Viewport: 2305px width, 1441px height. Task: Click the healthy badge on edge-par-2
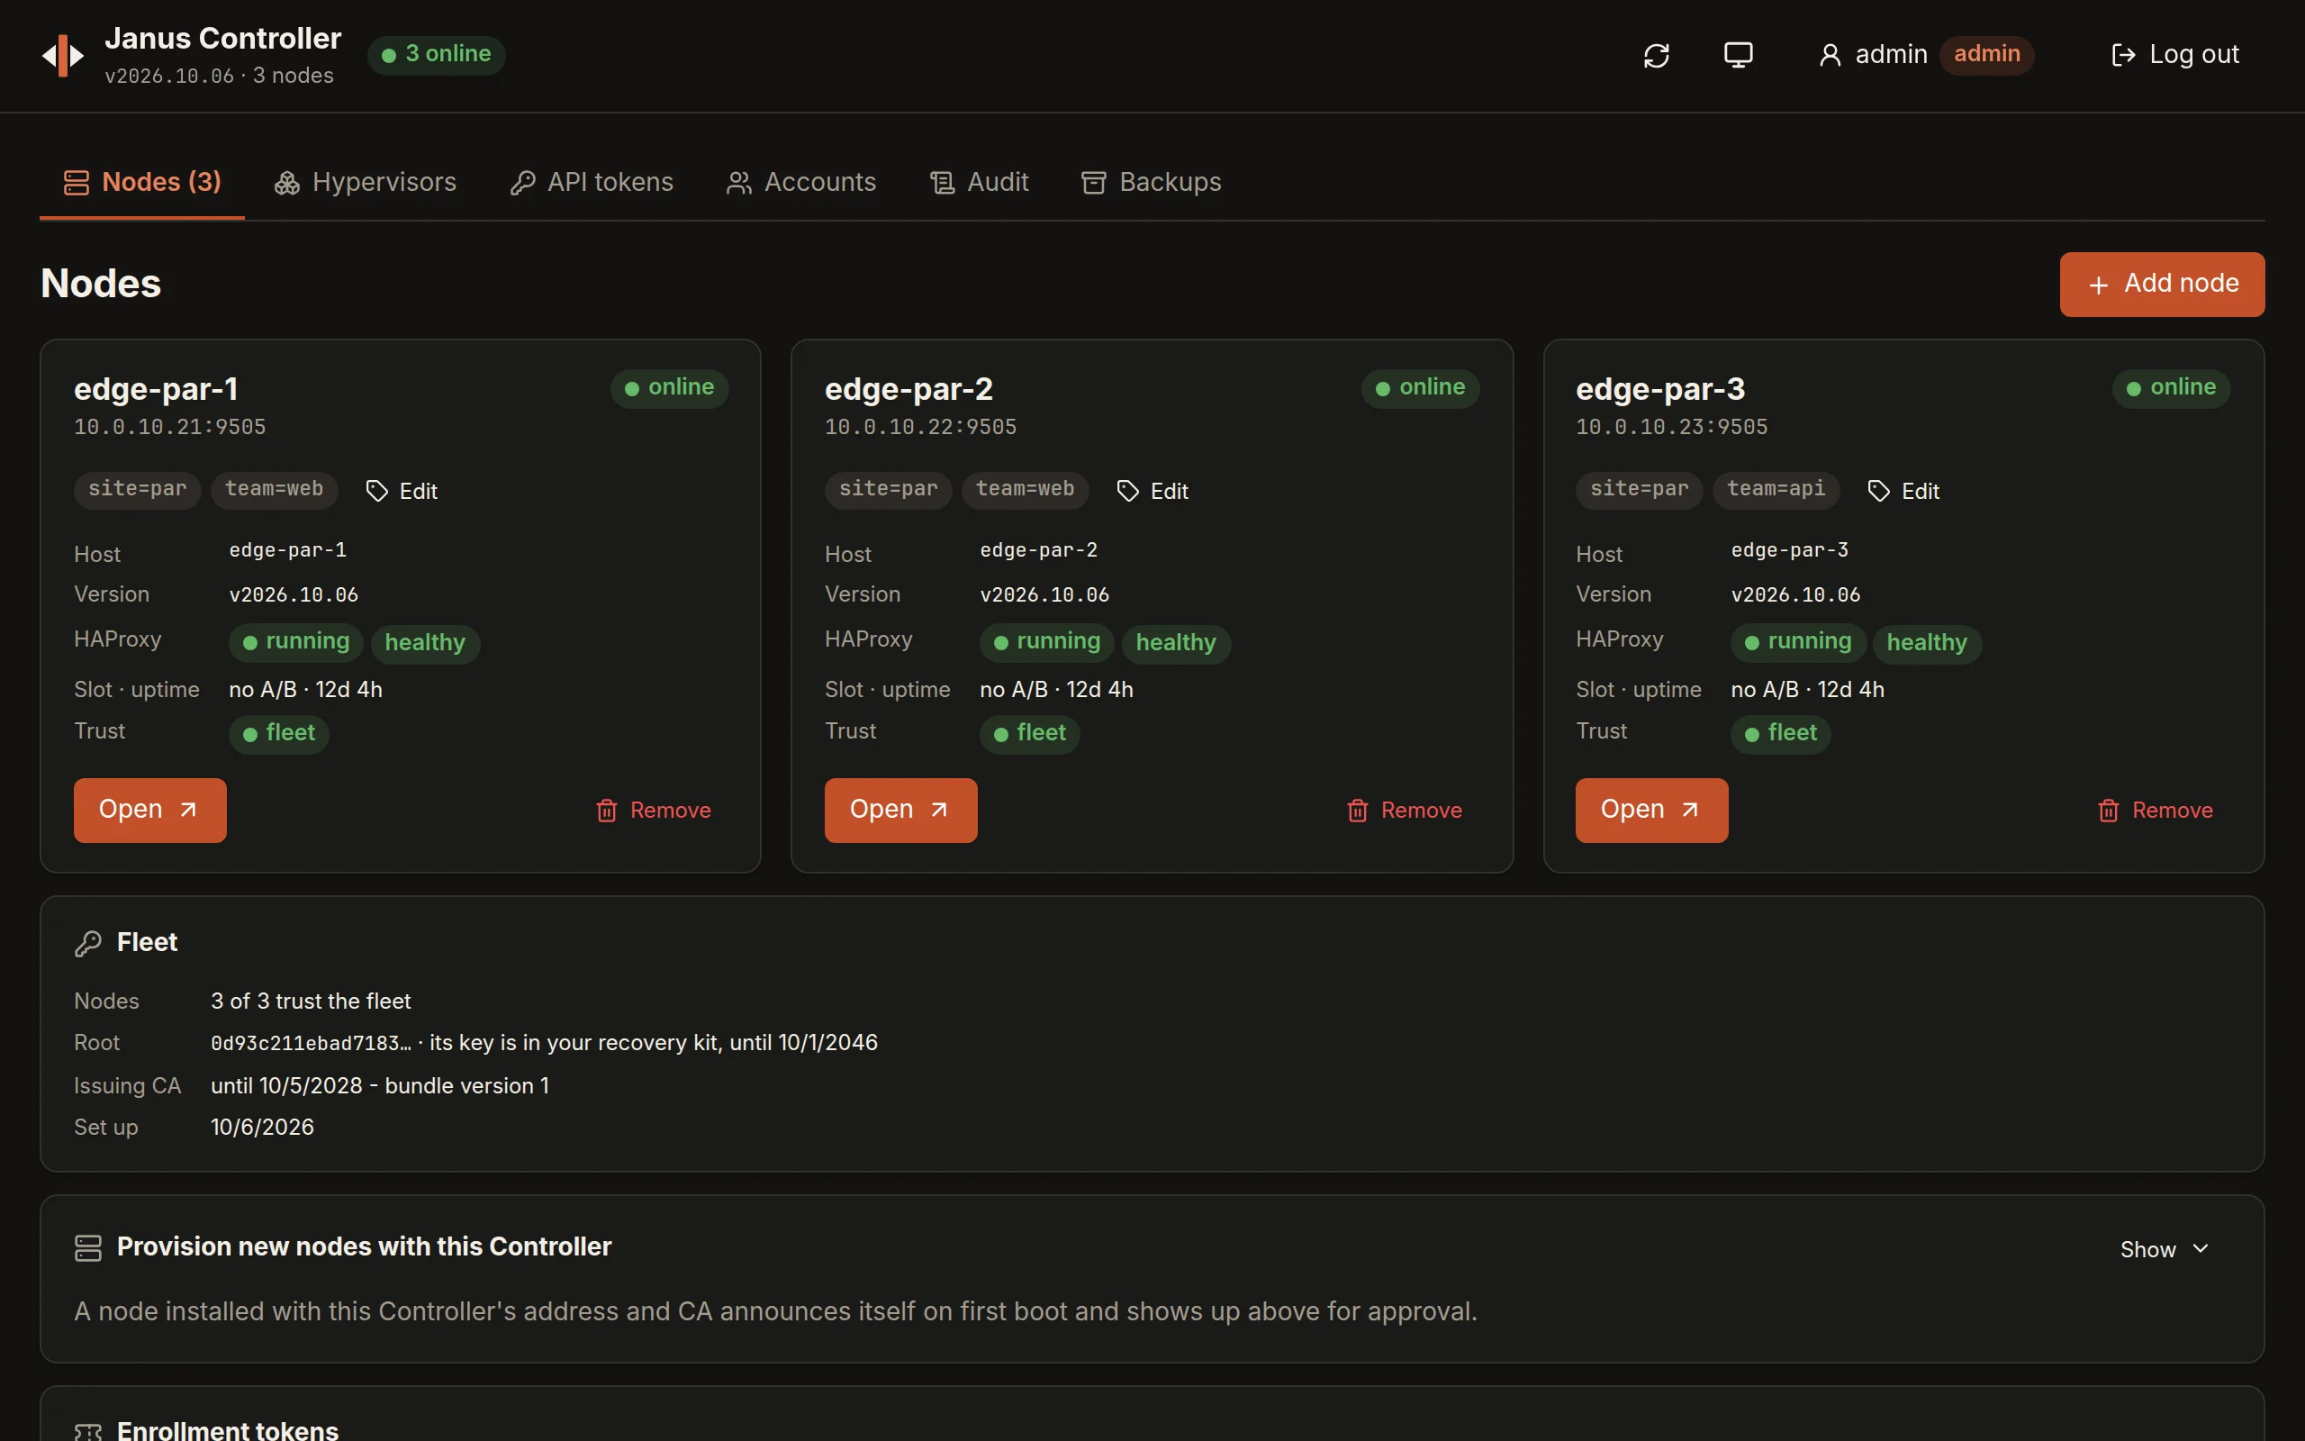pyautogui.click(x=1176, y=643)
